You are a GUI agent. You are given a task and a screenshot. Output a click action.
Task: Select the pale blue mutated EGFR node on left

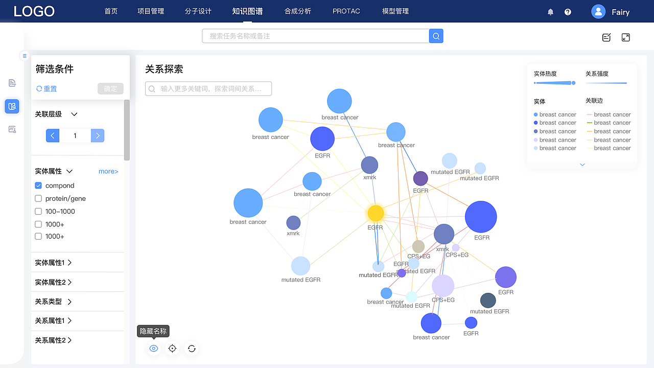(x=300, y=266)
